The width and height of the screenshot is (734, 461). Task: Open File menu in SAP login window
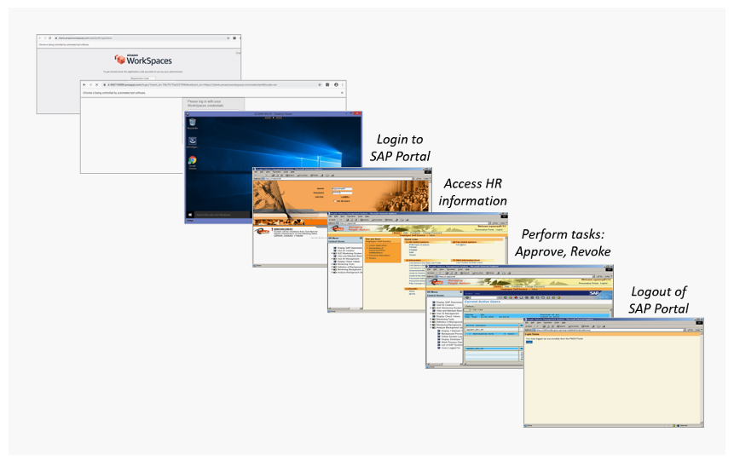[256, 172]
